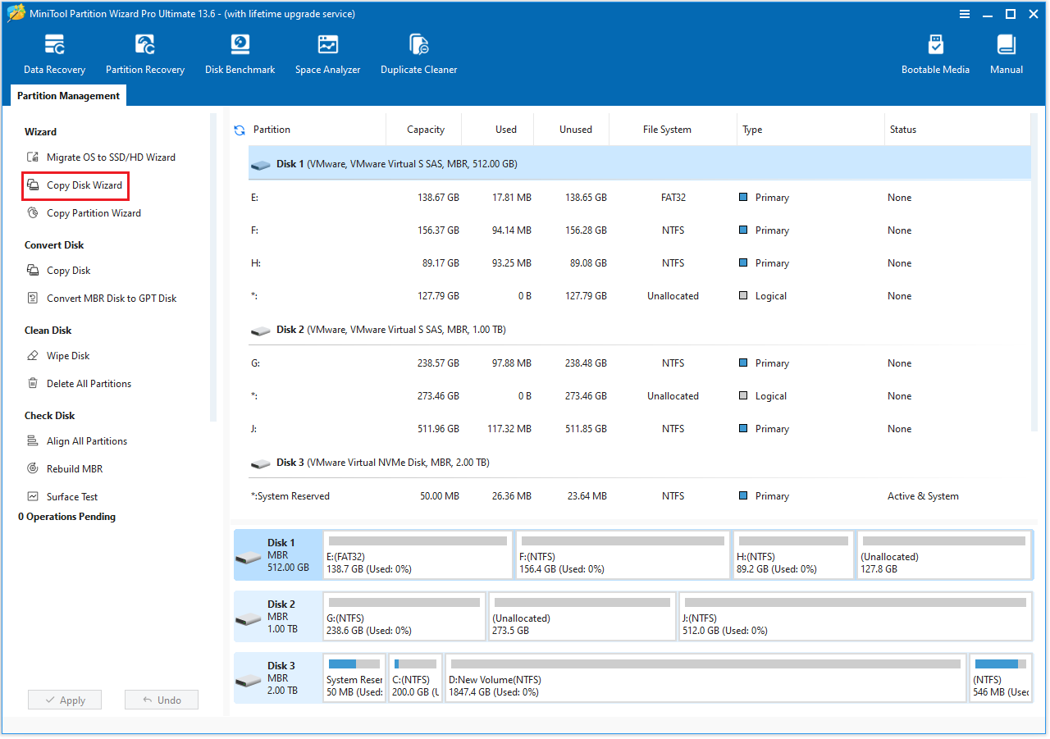
Task: Select Disk 1 in the disk map
Action: 278,554
